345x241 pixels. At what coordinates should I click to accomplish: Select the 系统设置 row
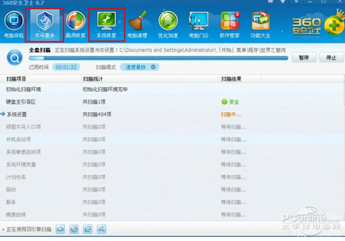pos(171,114)
